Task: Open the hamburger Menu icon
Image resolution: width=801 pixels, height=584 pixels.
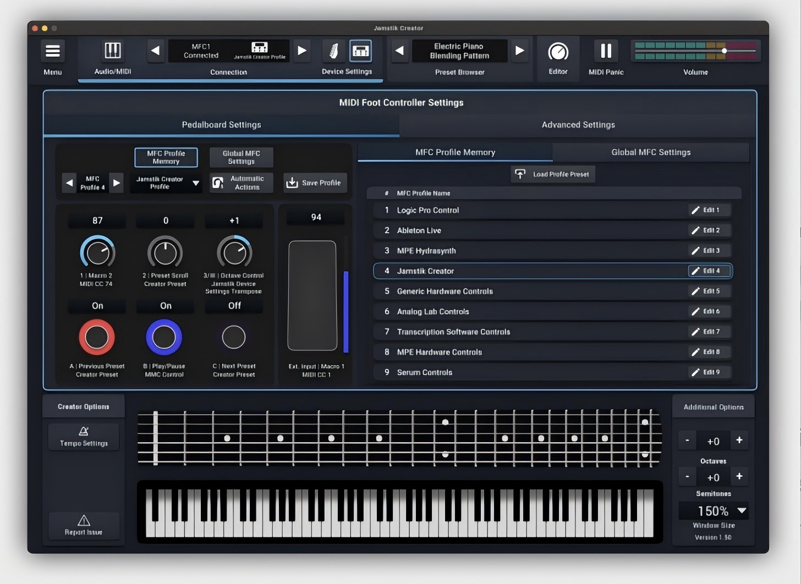Action: coord(53,51)
